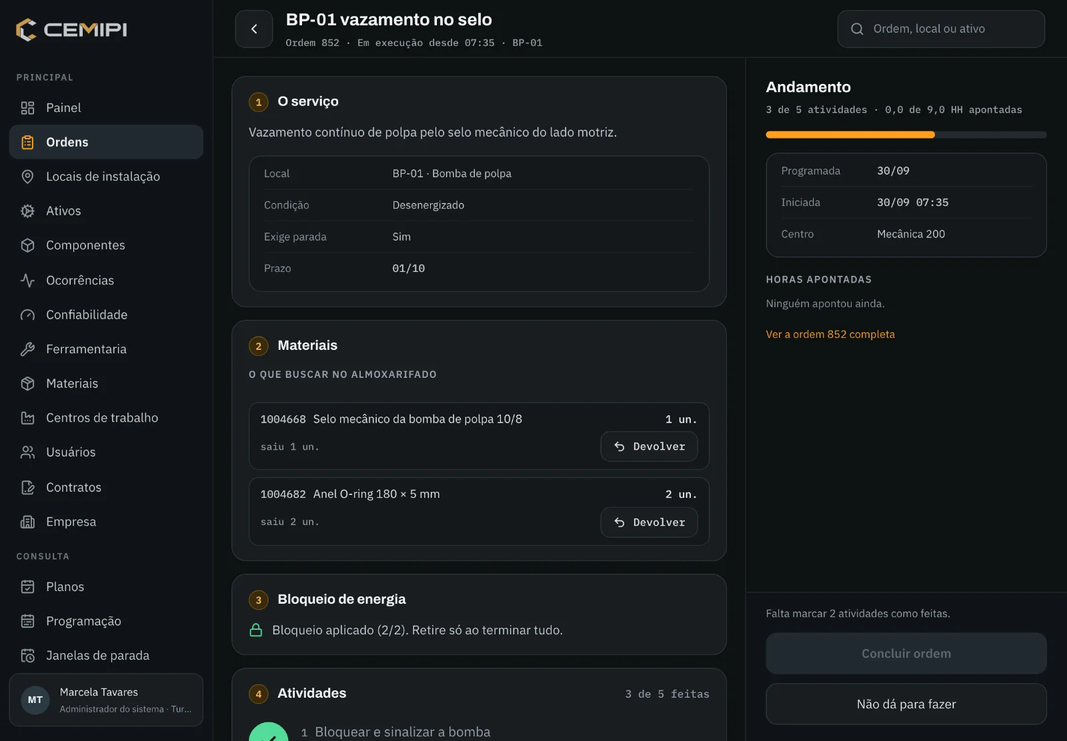
Task: Click the Ocorrências pulse icon
Action: (x=27, y=281)
